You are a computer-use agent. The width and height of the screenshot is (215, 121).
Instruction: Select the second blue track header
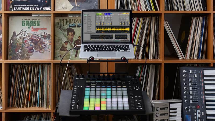109,14
